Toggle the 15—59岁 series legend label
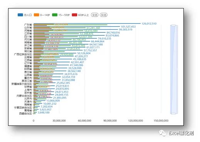 click(64, 15)
